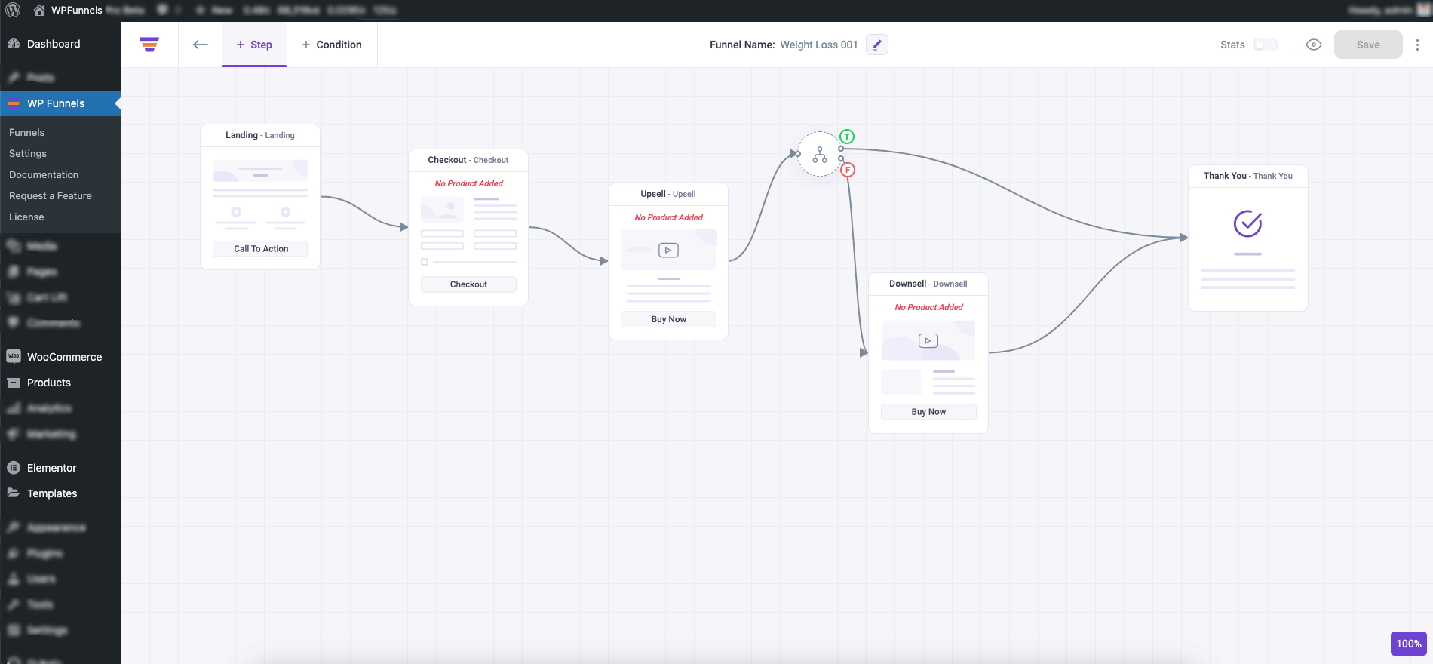Click the Landing step preview thumbnail

point(260,195)
